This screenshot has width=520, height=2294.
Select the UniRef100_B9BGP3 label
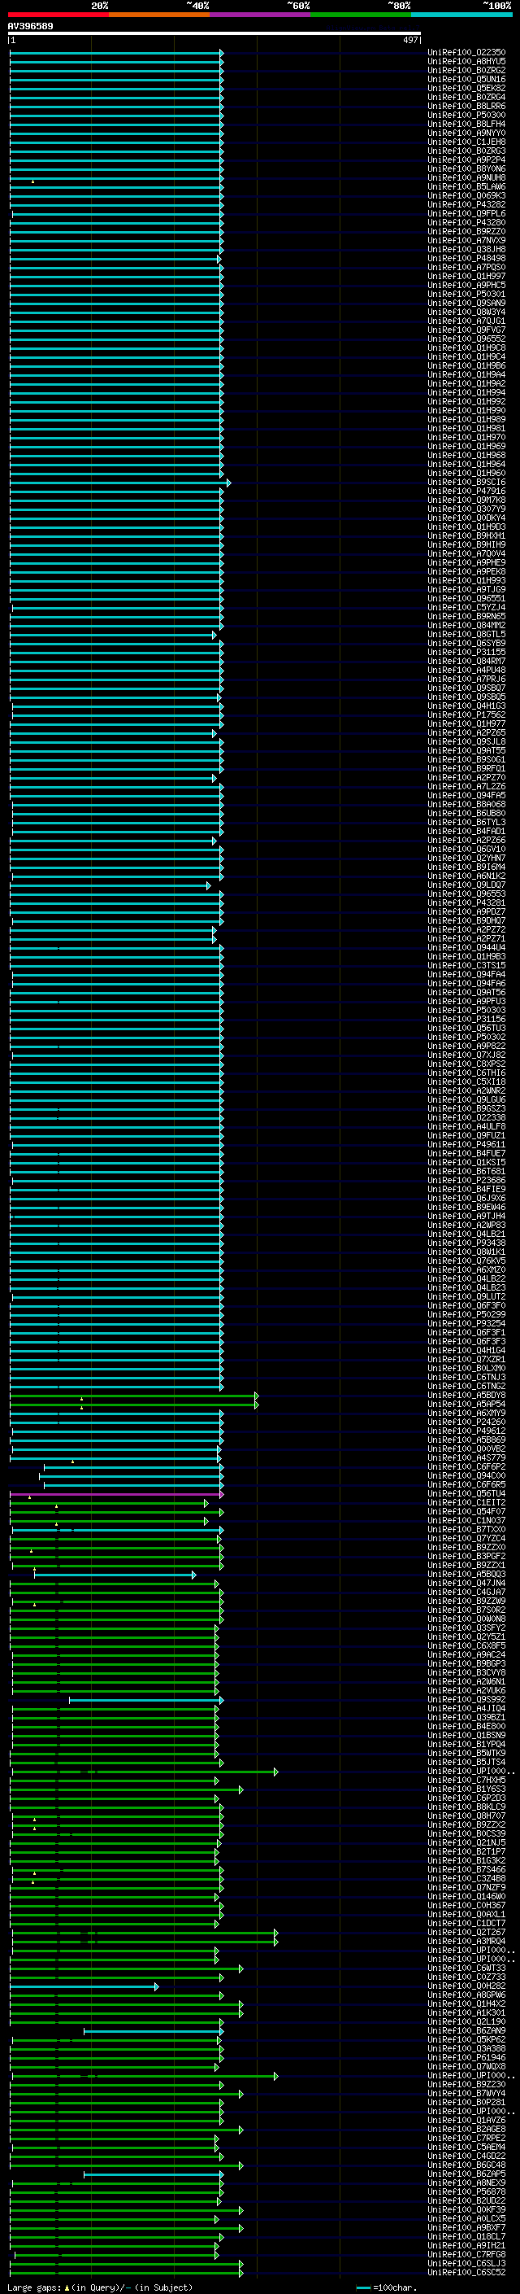coord(466,1663)
